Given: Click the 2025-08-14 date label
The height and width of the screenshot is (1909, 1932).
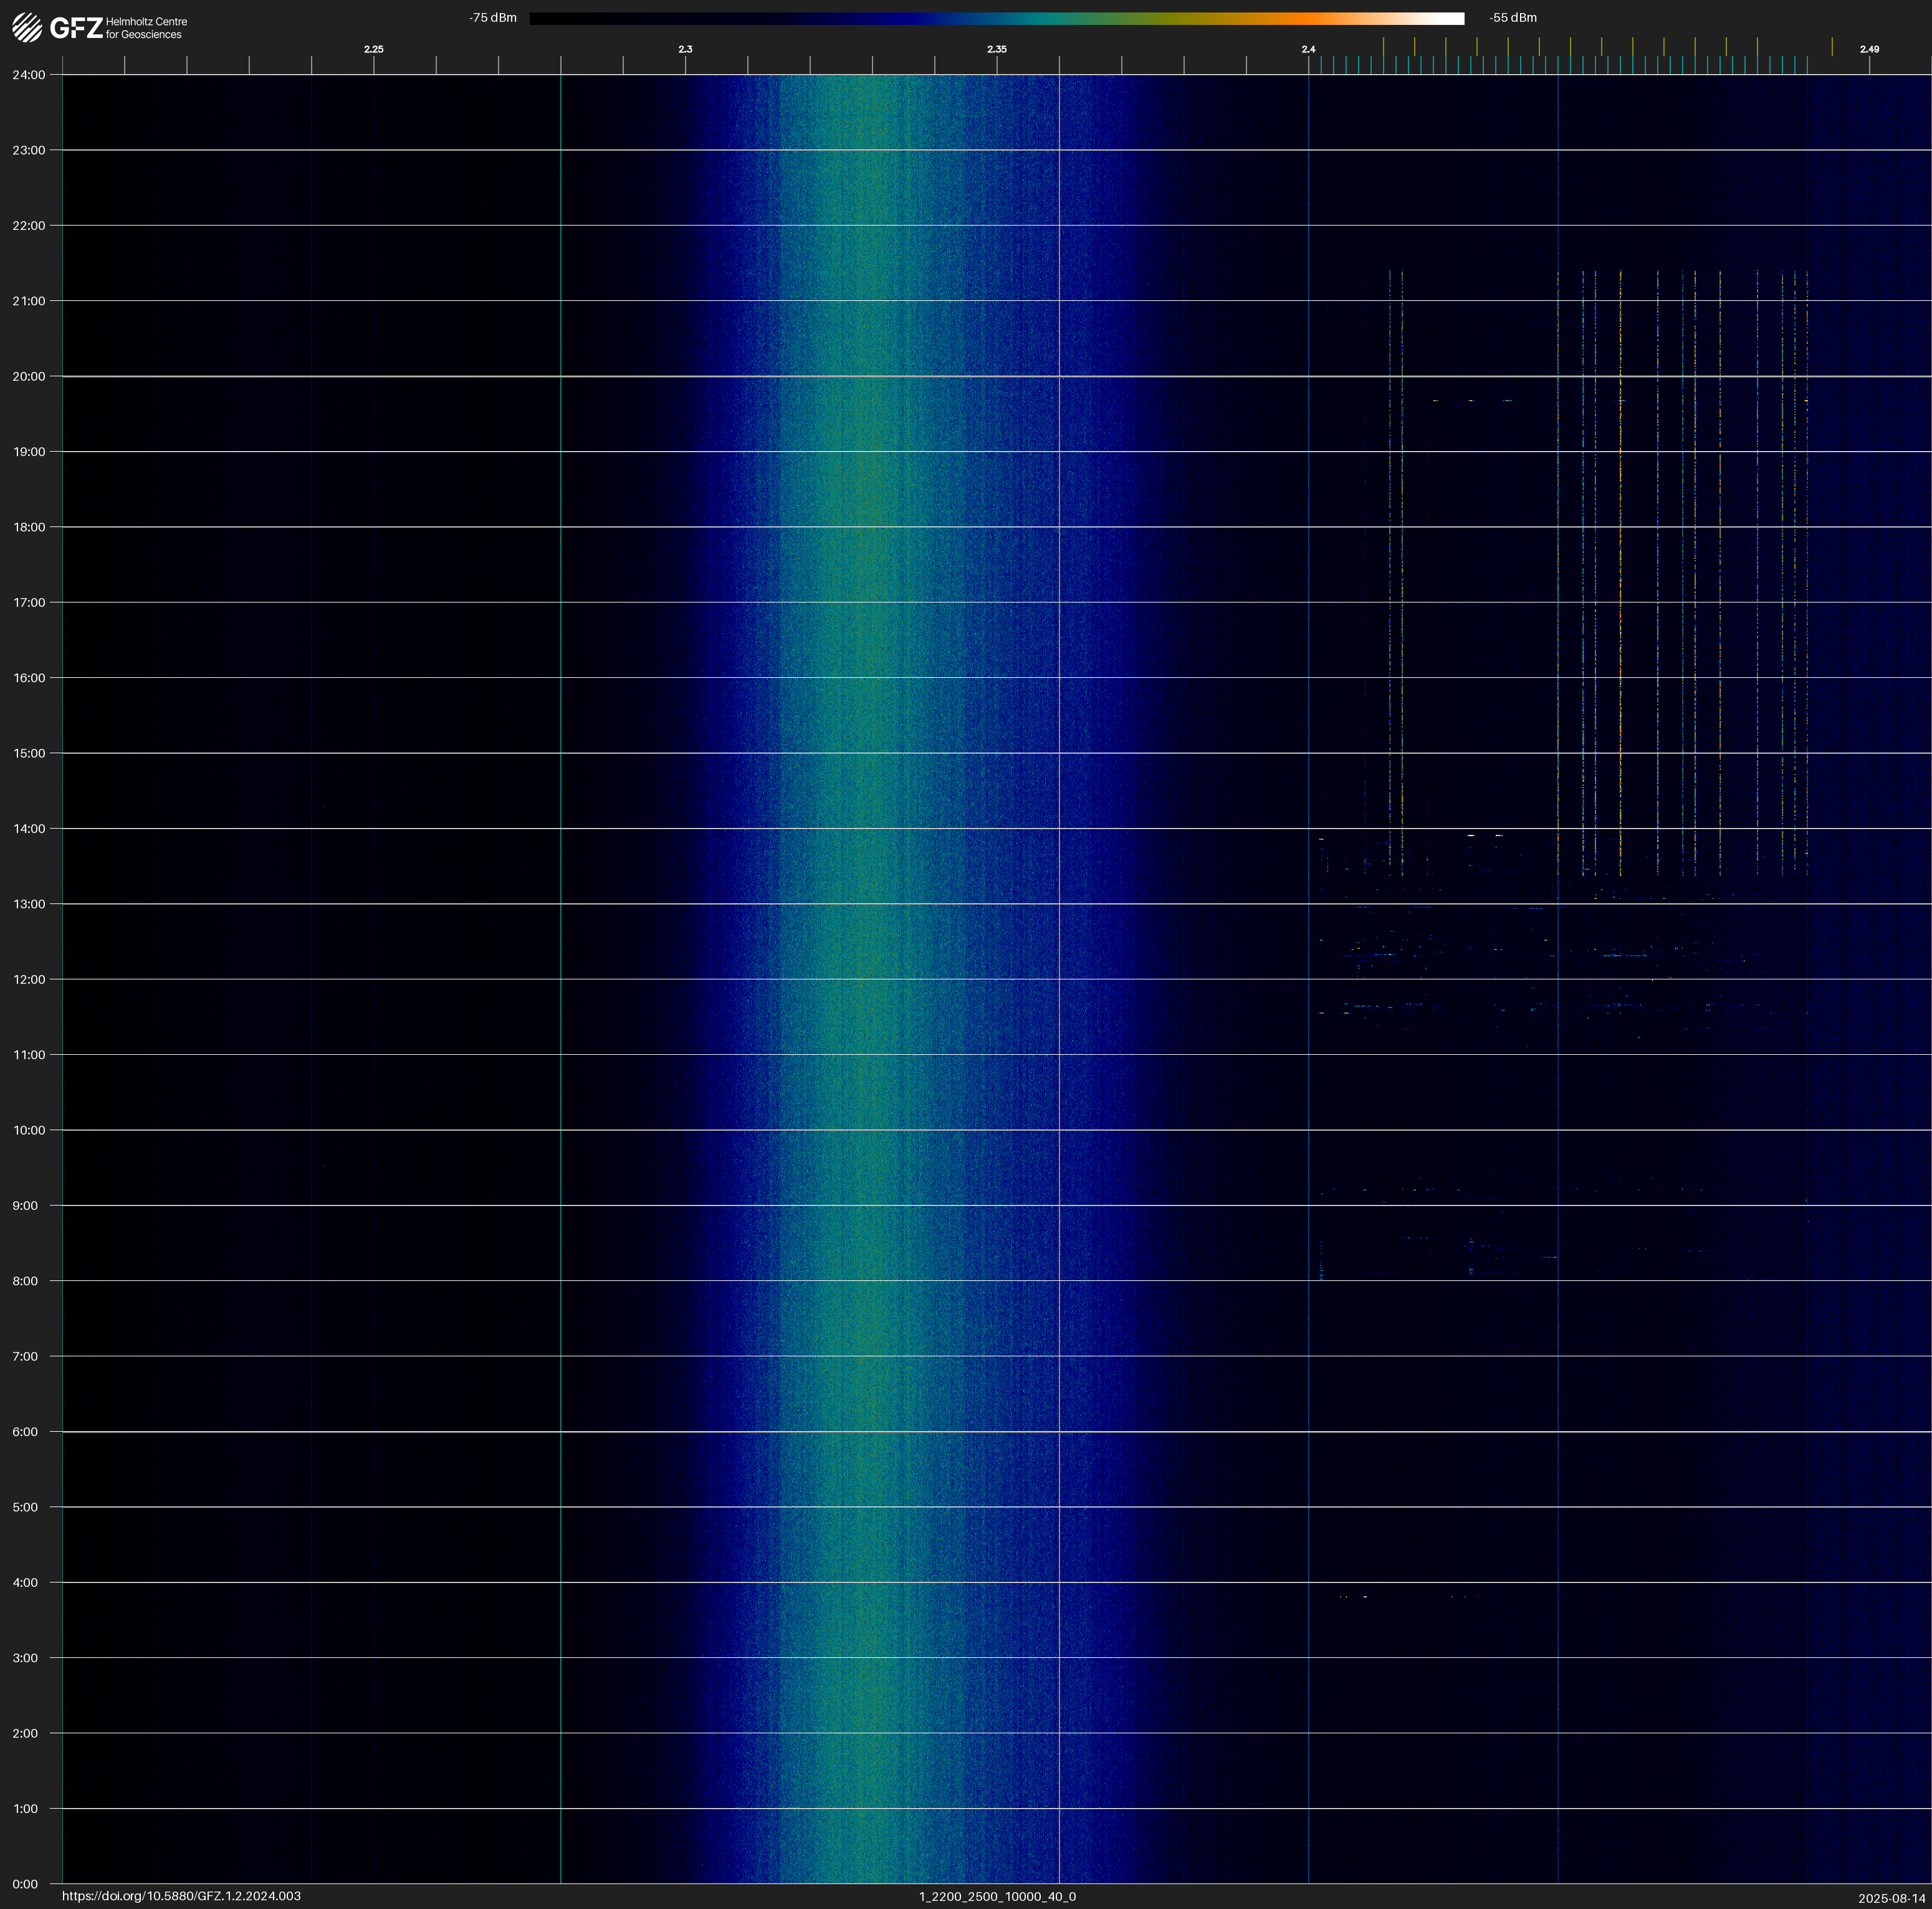Looking at the screenshot, I should (x=1891, y=1897).
